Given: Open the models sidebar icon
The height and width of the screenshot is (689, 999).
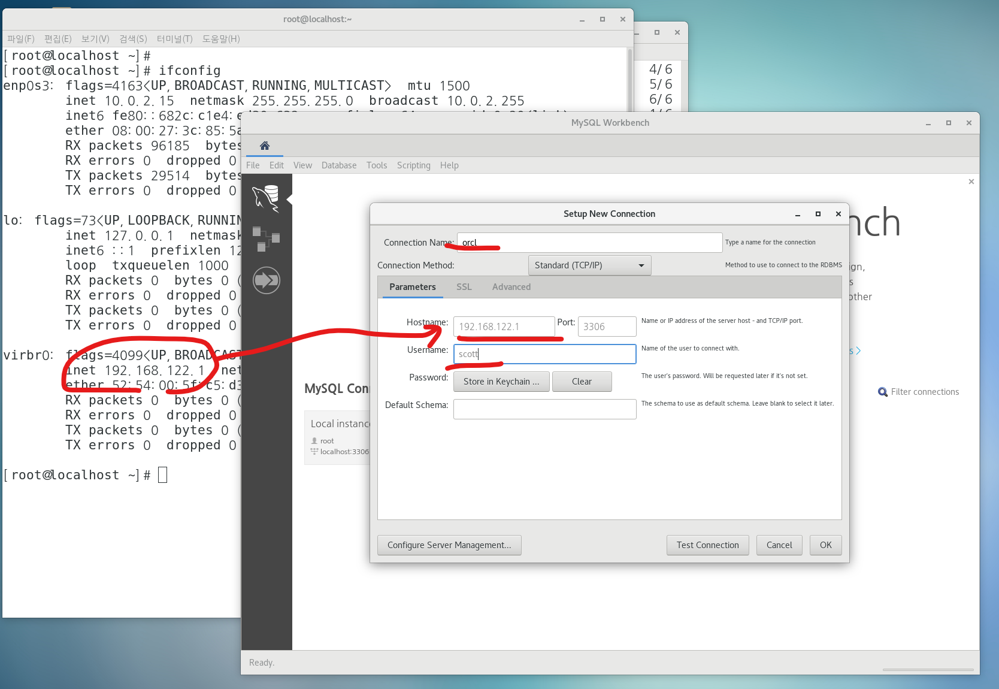Looking at the screenshot, I should (267, 238).
